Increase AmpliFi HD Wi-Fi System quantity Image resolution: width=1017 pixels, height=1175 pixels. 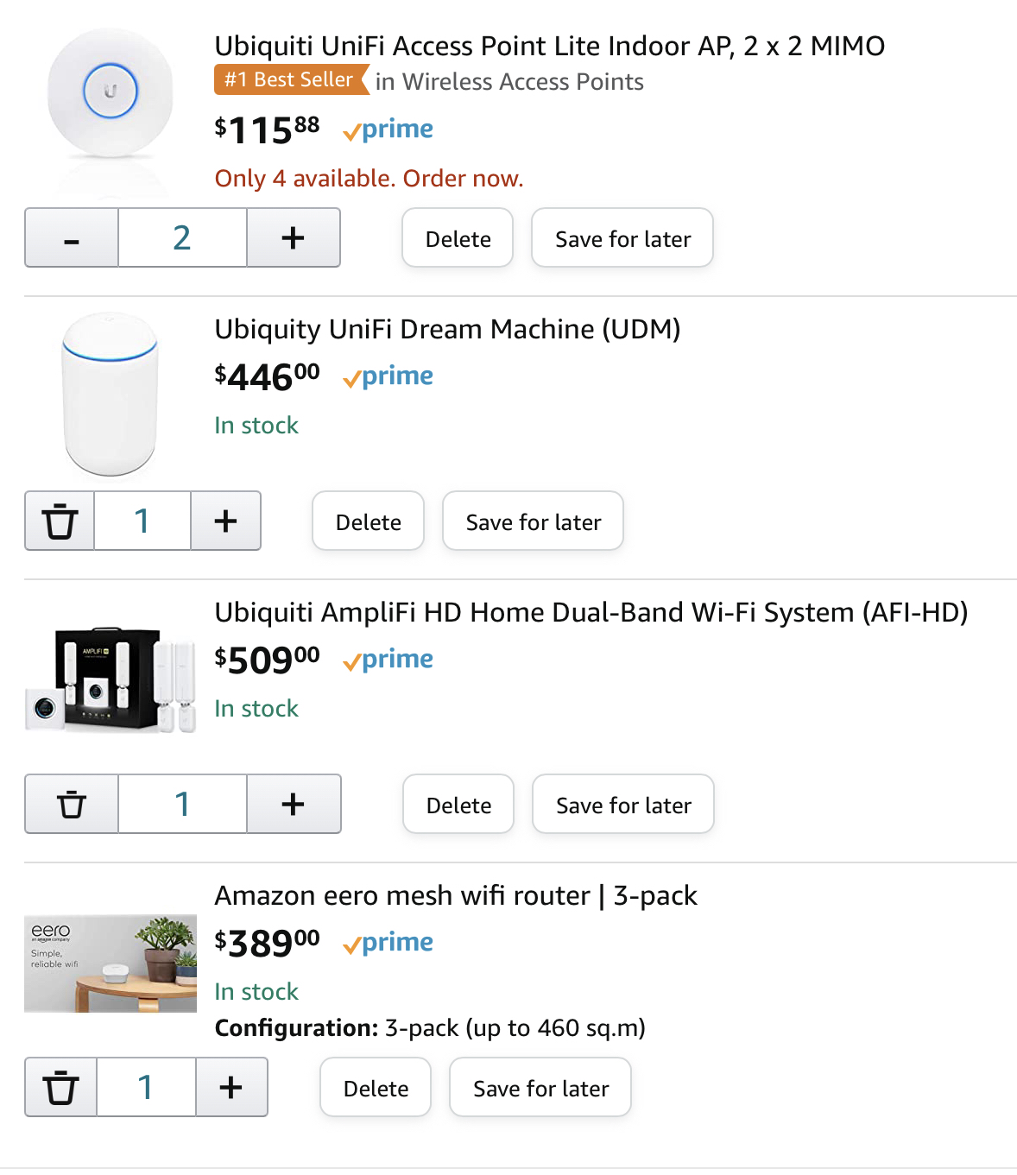tap(294, 805)
